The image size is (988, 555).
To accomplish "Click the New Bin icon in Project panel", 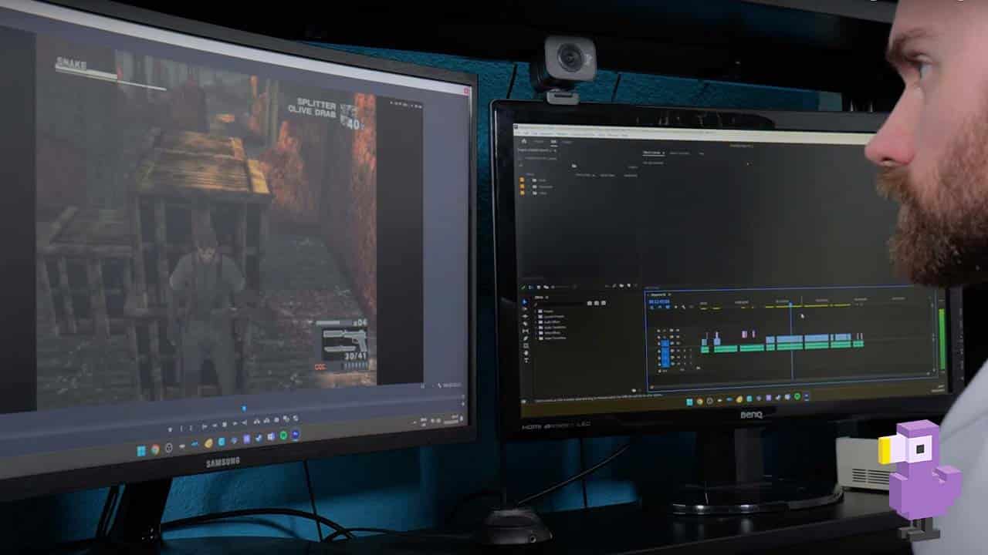I will [621, 286].
